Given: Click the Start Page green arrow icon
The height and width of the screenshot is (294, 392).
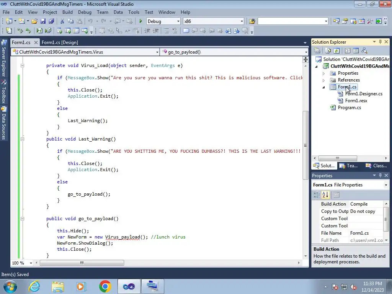Looking at the screenshot, I should [379, 21].
